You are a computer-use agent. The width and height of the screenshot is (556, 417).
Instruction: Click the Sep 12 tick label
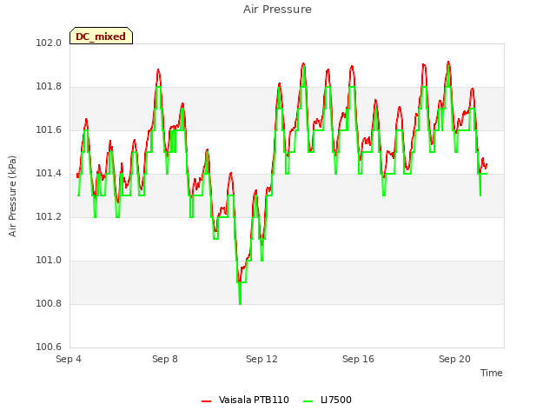click(x=261, y=359)
